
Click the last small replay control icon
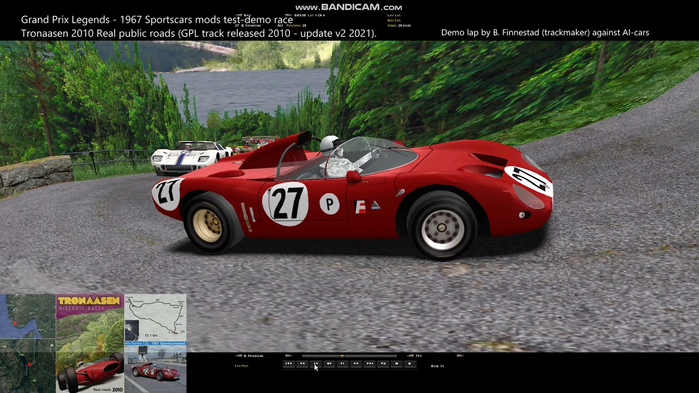pos(410,364)
